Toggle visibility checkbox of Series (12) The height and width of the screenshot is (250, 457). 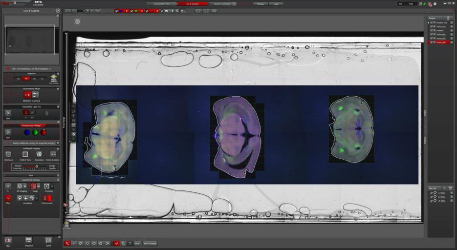point(432,26)
